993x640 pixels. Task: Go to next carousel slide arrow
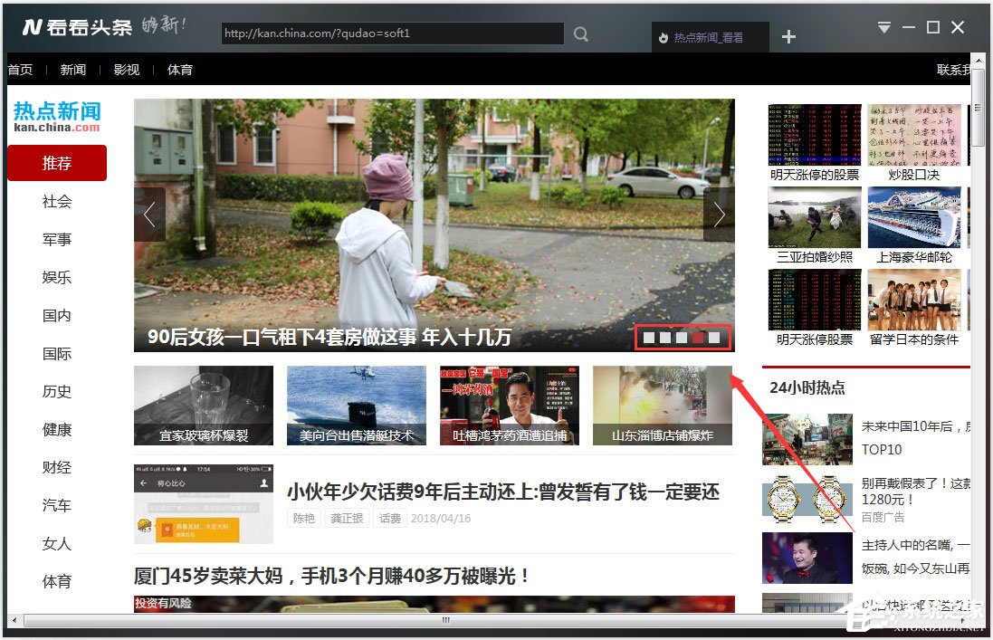coord(719,215)
